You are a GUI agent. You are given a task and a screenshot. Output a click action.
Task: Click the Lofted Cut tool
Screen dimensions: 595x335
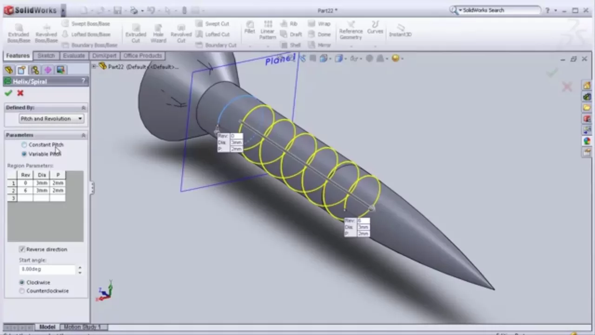point(213,34)
